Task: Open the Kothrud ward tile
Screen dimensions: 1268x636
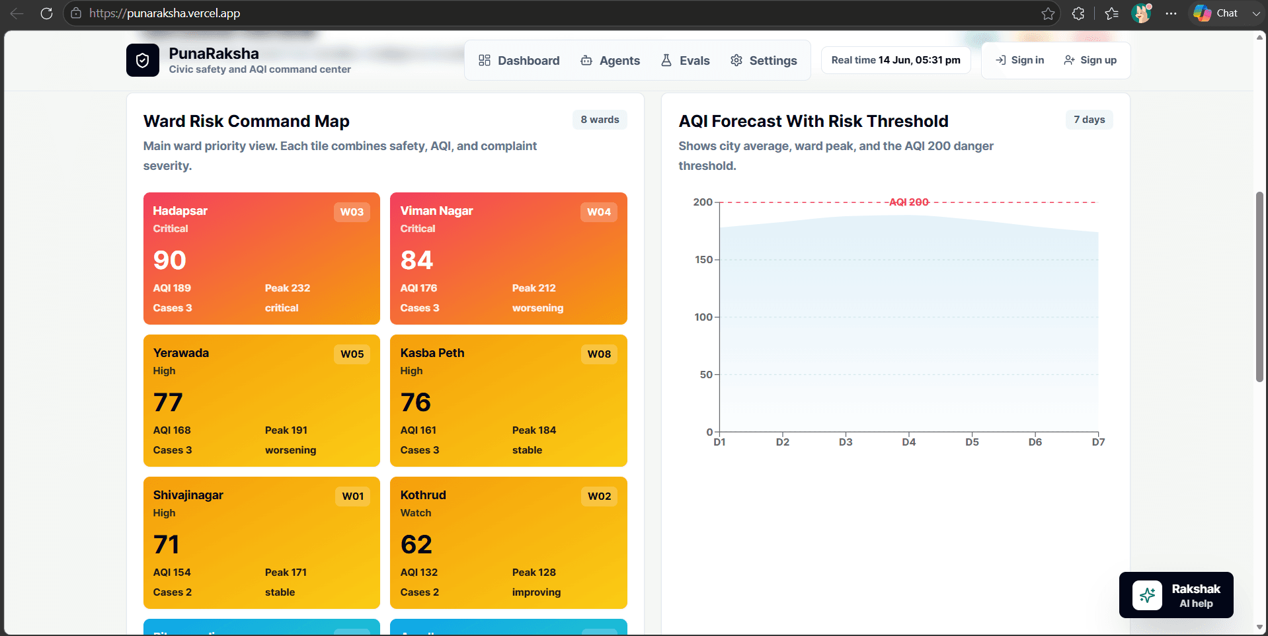Action: (x=508, y=543)
